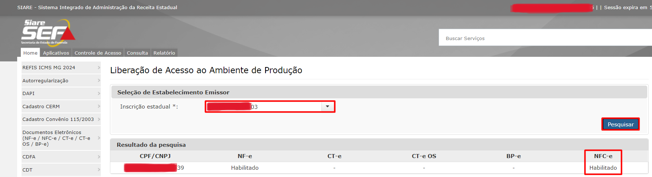Expand REFIS ICMS MG 2024 sidebar item
The width and height of the screenshot is (652, 177).
[61, 67]
